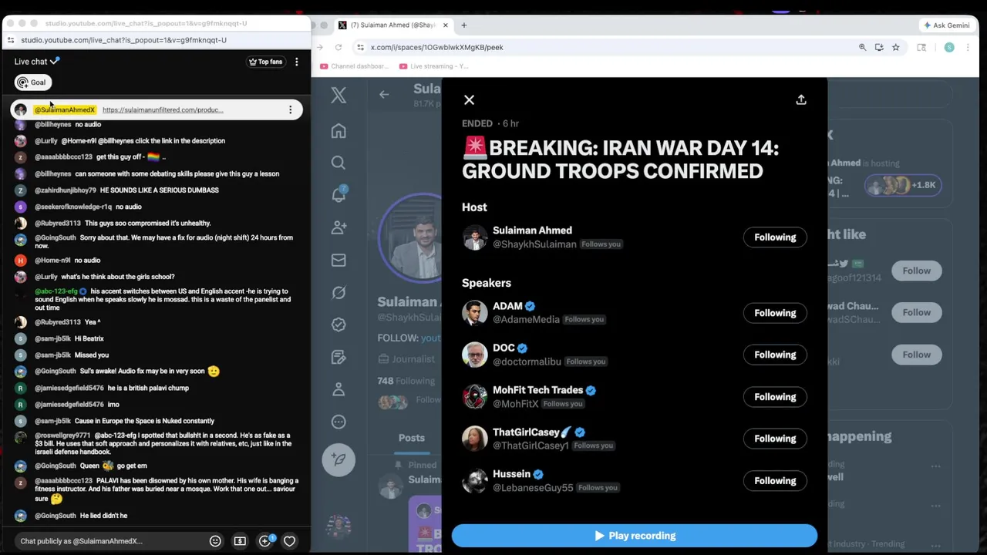Click the x.com address bar URL
Viewport: 987px width, 555px height.
pos(436,47)
